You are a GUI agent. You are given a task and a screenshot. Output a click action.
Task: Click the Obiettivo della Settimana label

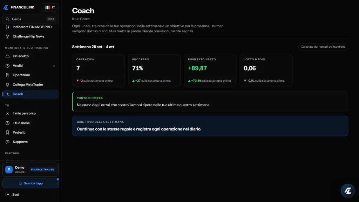coord(100,122)
